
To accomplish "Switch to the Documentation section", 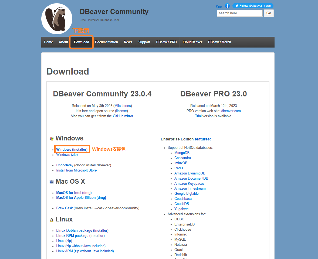I will coord(106,42).
